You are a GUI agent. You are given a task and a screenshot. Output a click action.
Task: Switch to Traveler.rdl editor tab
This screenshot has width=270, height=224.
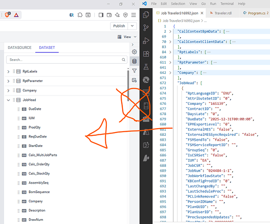point(221,13)
